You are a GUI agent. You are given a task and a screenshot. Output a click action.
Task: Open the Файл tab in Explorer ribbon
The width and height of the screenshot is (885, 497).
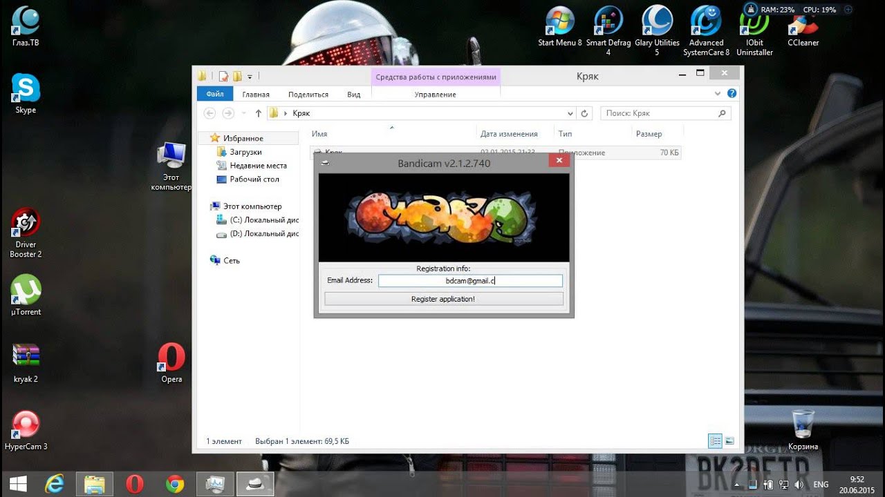[214, 94]
